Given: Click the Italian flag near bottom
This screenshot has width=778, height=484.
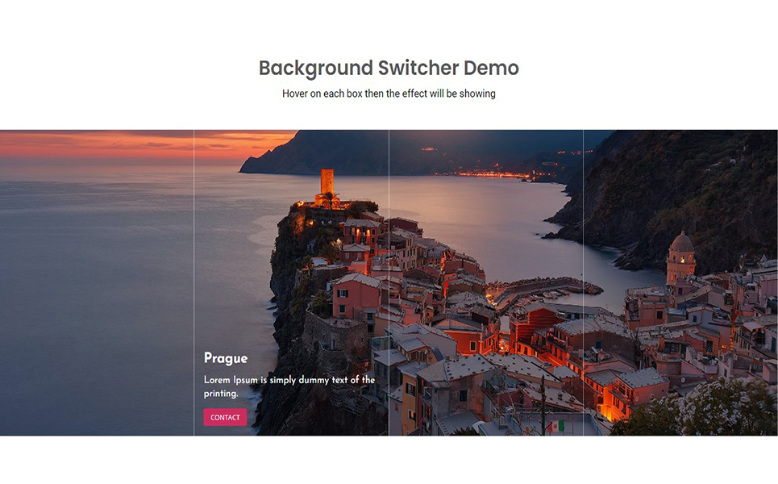Looking at the screenshot, I should click(555, 426).
